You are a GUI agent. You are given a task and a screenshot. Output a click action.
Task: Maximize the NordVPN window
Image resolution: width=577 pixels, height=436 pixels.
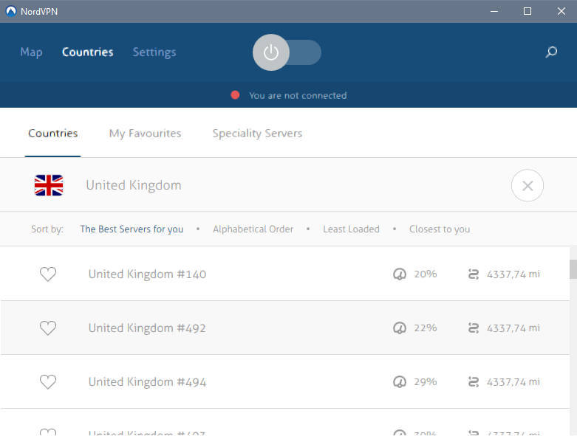pyautogui.click(x=528, y=11)
